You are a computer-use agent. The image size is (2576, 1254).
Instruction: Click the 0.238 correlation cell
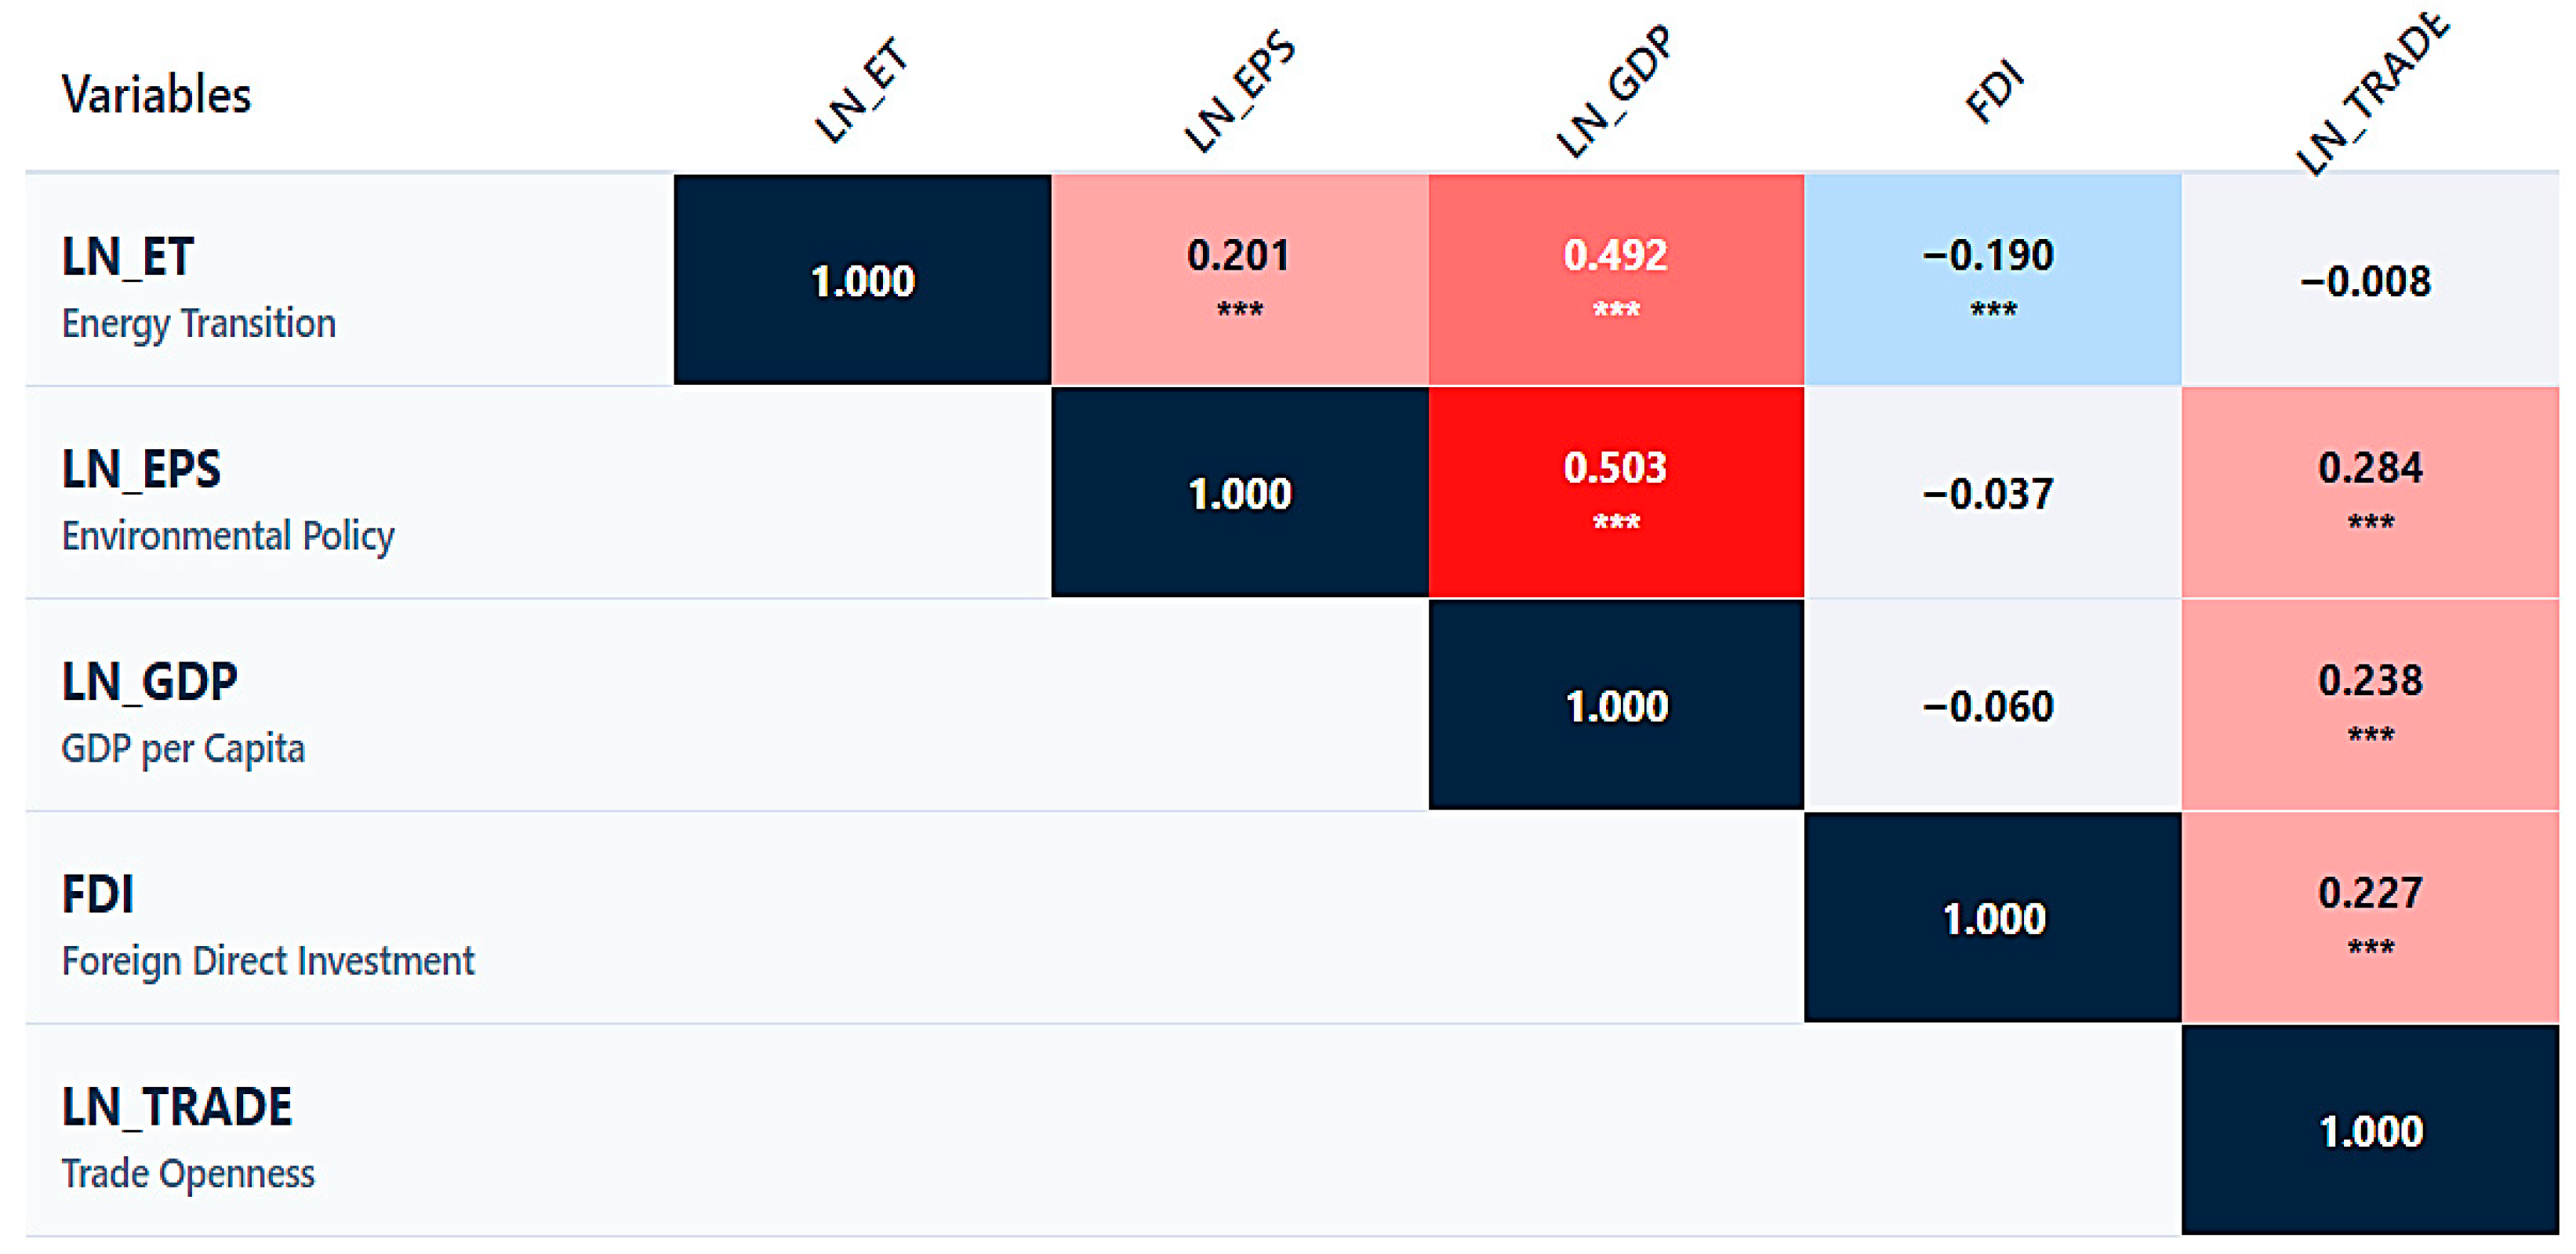click(2370, 705)
